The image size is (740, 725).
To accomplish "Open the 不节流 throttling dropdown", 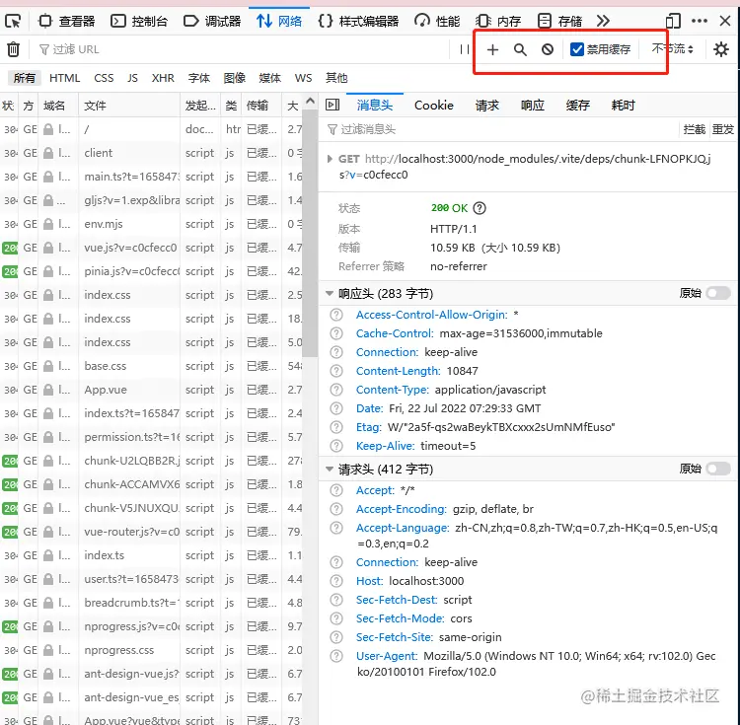I will [673, 48].
